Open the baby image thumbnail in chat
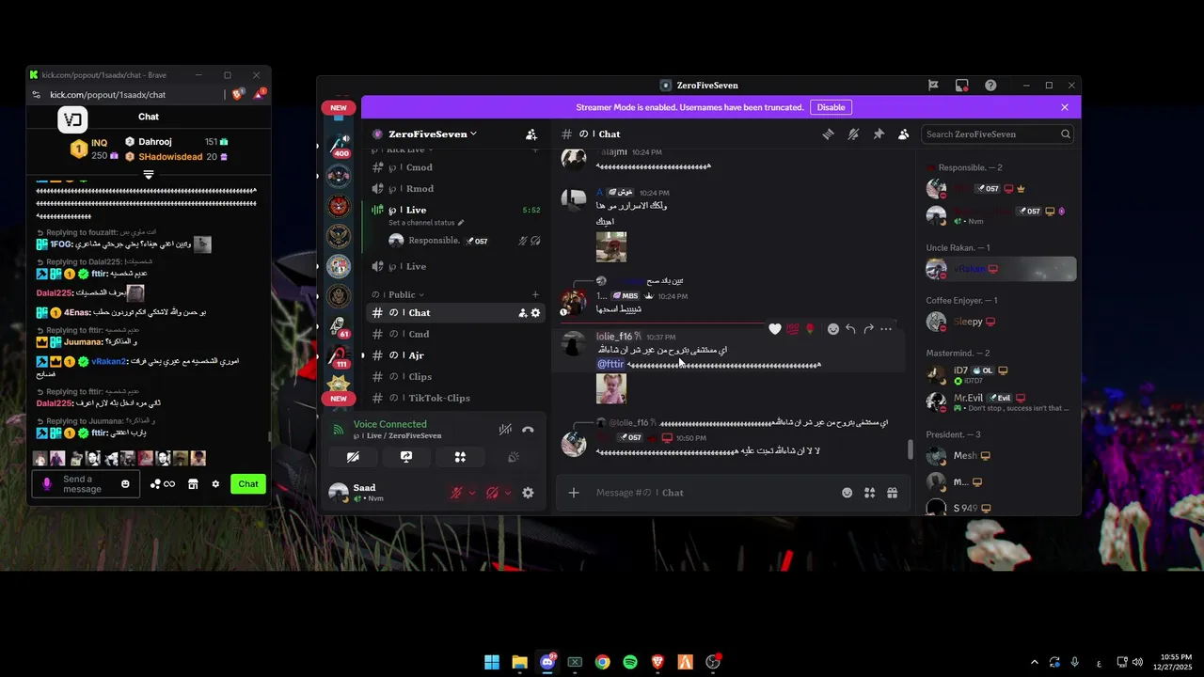 point(611,388)
